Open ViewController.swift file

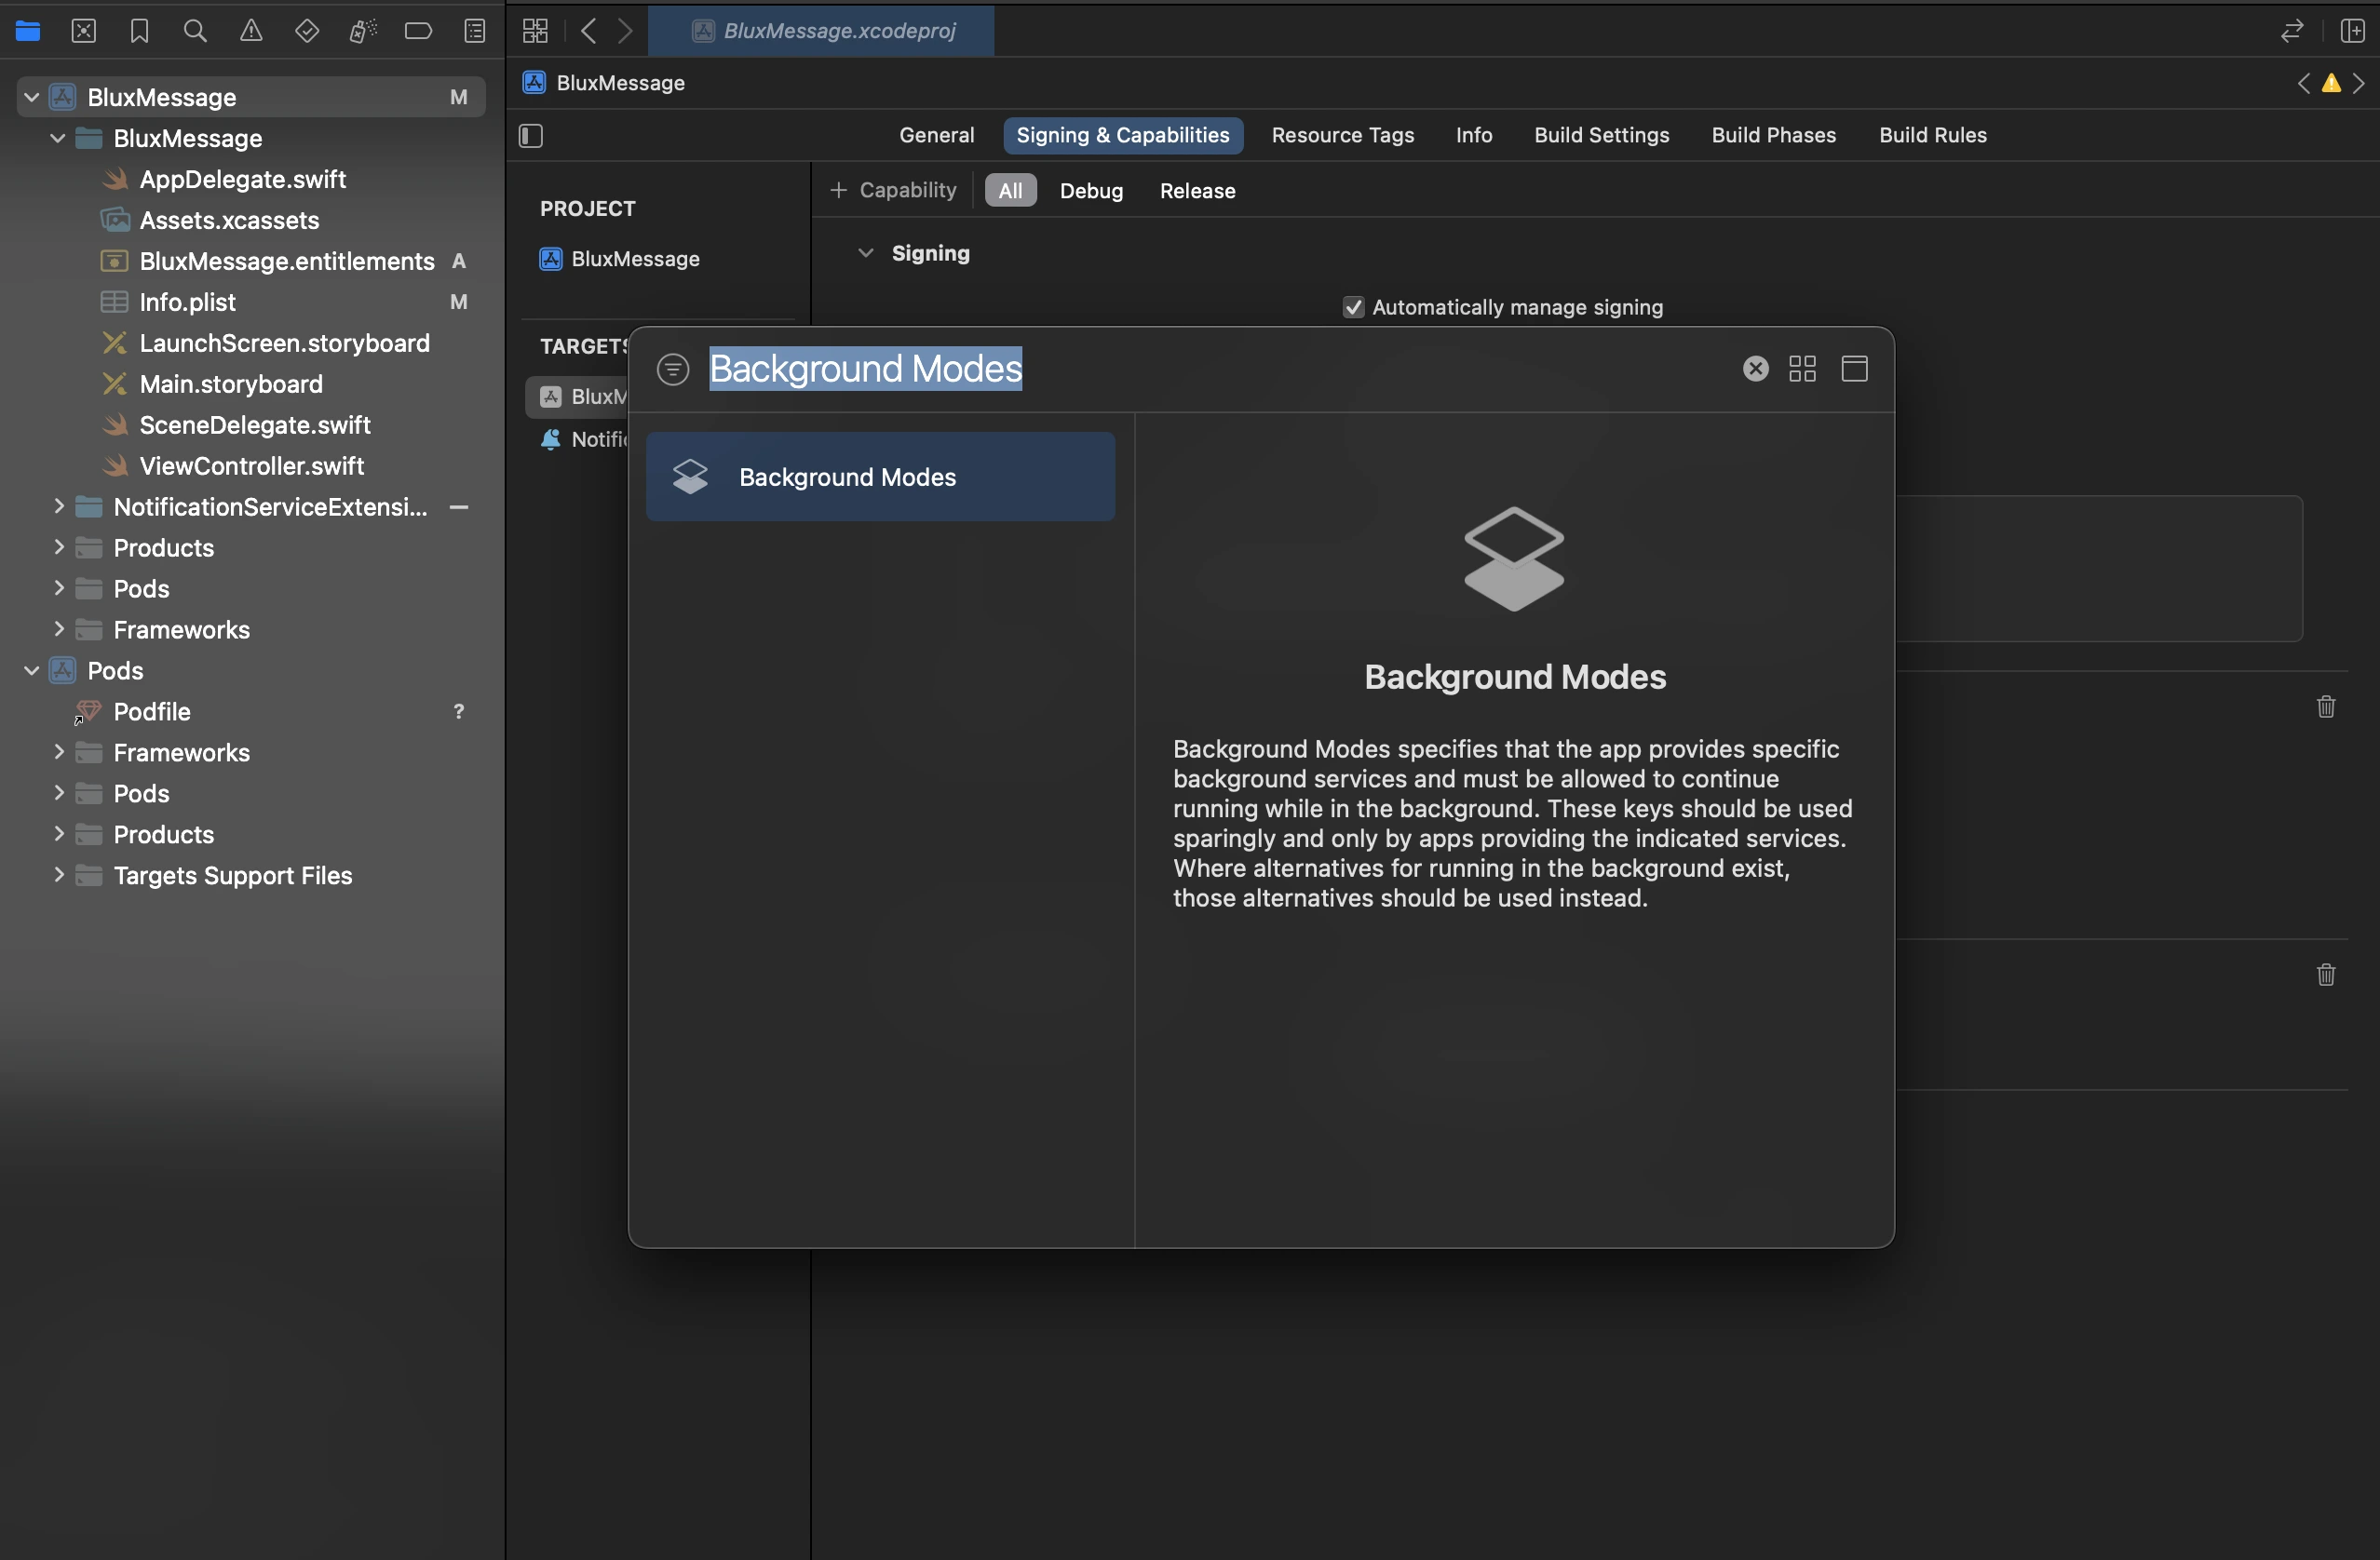coord(251,465)
